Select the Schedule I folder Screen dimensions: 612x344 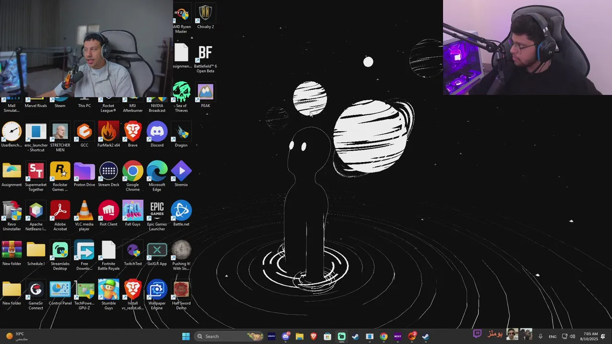point(36,253)
